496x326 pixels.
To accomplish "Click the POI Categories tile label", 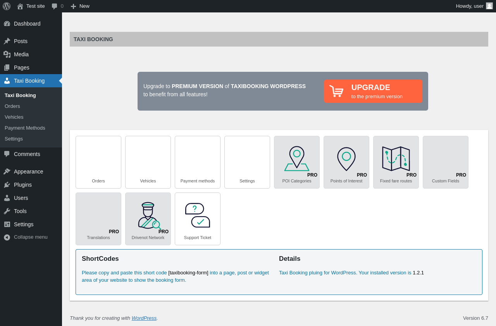I will [x=297, y=181].
